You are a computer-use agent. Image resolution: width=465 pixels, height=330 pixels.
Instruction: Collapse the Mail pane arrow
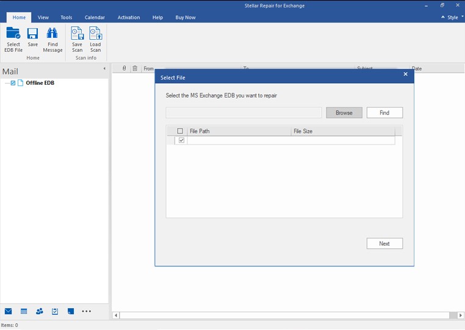(x=104, y=68)
